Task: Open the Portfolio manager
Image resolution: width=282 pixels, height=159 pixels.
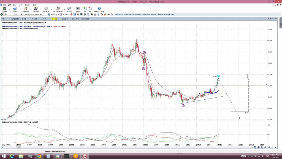Action: [x=36, y=9]
